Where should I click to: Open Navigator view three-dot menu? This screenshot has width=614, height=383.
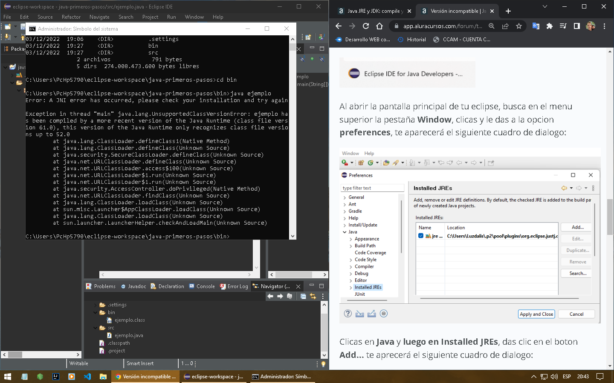coord(323,296)
